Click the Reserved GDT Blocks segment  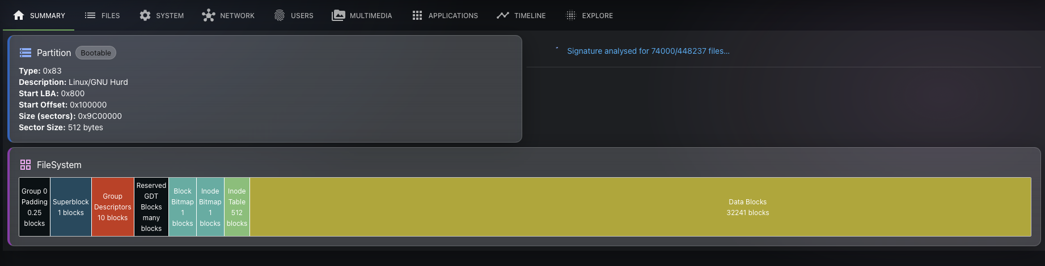tap(151, 207)
